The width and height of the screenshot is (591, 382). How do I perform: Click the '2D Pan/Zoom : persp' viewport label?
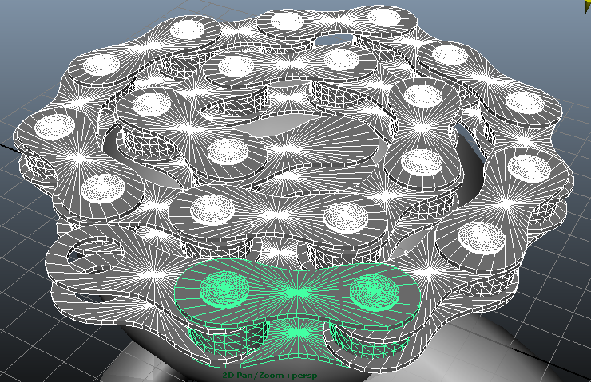click(270, 376)
